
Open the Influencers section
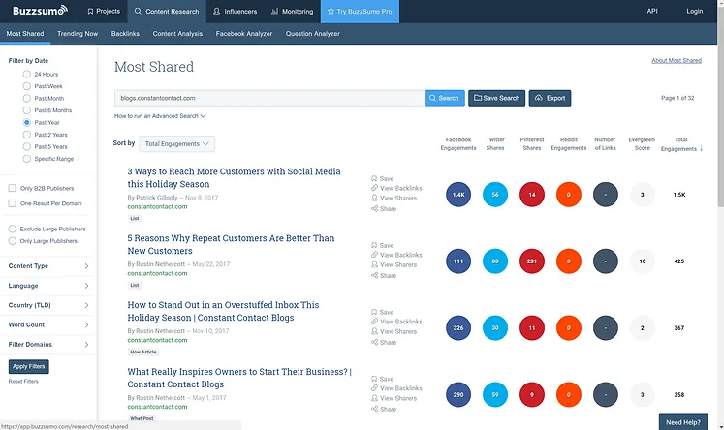click(x=235, y=11)
